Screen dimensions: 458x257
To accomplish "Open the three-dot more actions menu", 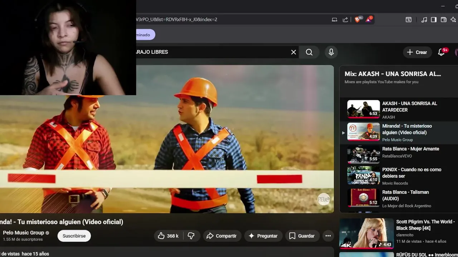I will pos(328,236).
